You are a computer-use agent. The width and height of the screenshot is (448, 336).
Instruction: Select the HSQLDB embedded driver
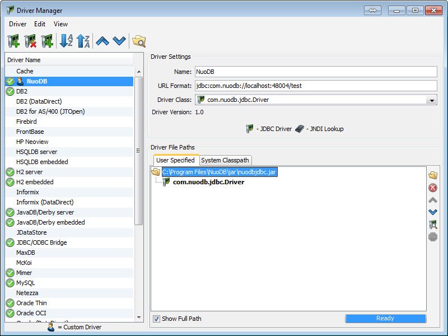69,162
